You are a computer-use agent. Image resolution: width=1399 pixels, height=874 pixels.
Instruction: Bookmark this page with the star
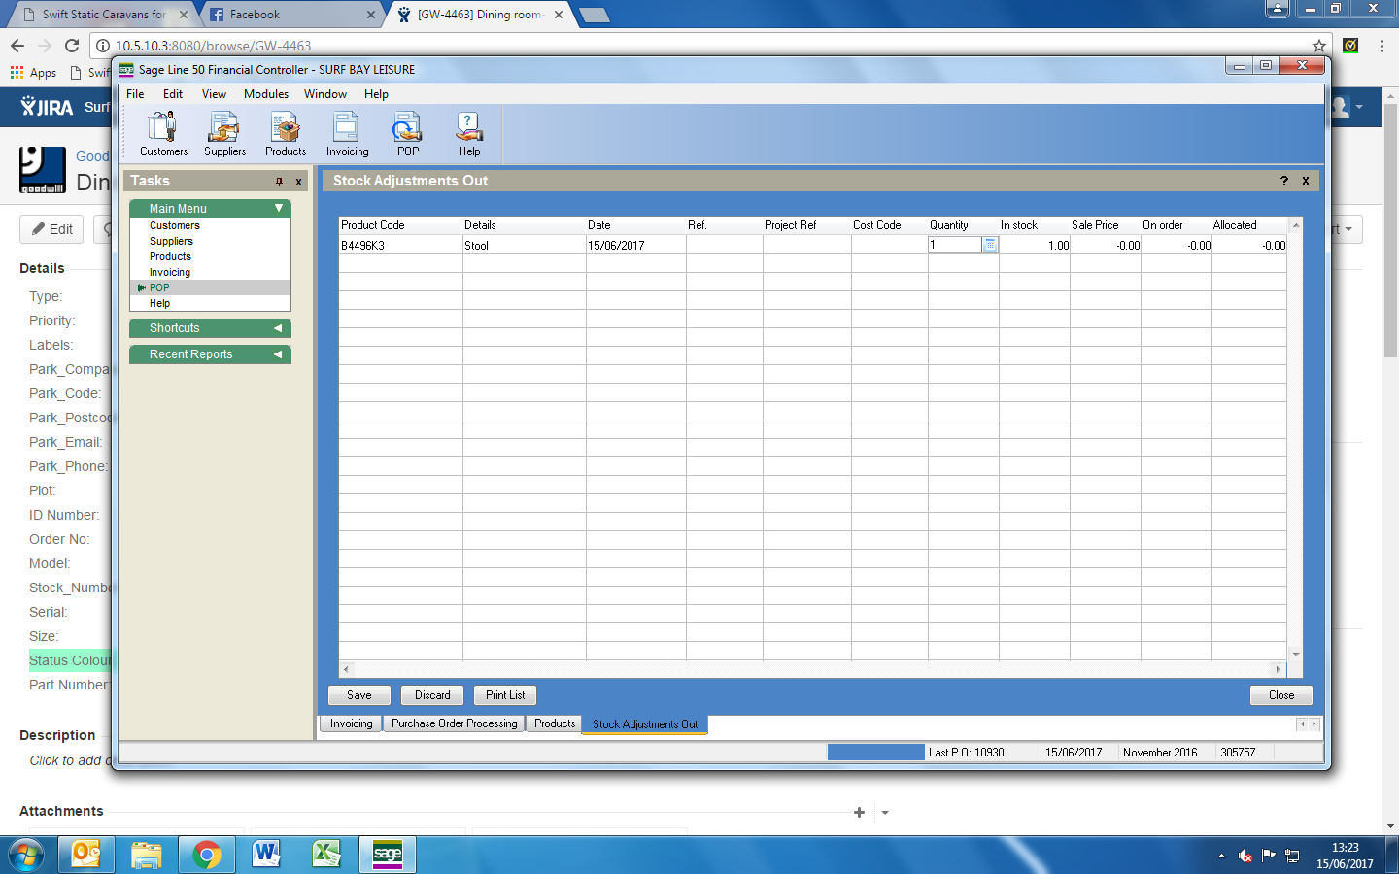[1318, 46]
